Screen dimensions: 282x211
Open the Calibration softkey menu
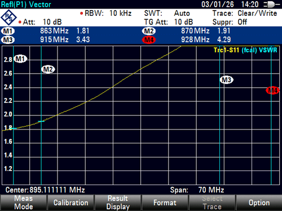click(x=70, y=203)
